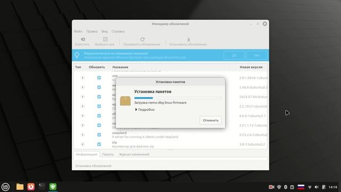Viewport: 341px width, 192px height.
Task: Sort by the Название column header
Action: tap(120, 67)
